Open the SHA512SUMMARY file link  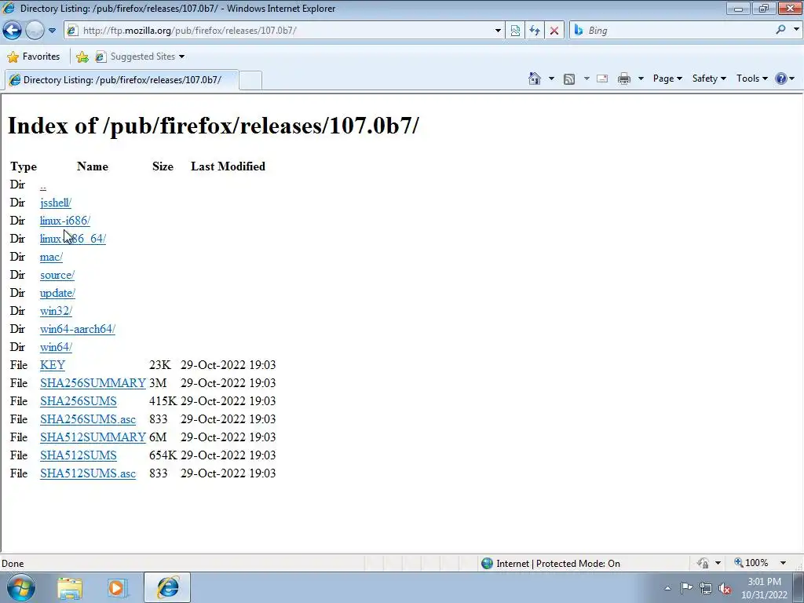93,437
